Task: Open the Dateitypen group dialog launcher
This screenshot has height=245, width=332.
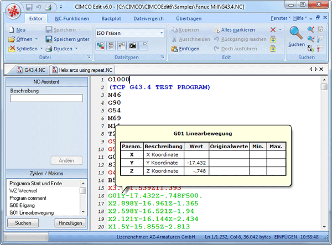Action: pos(163,57)
